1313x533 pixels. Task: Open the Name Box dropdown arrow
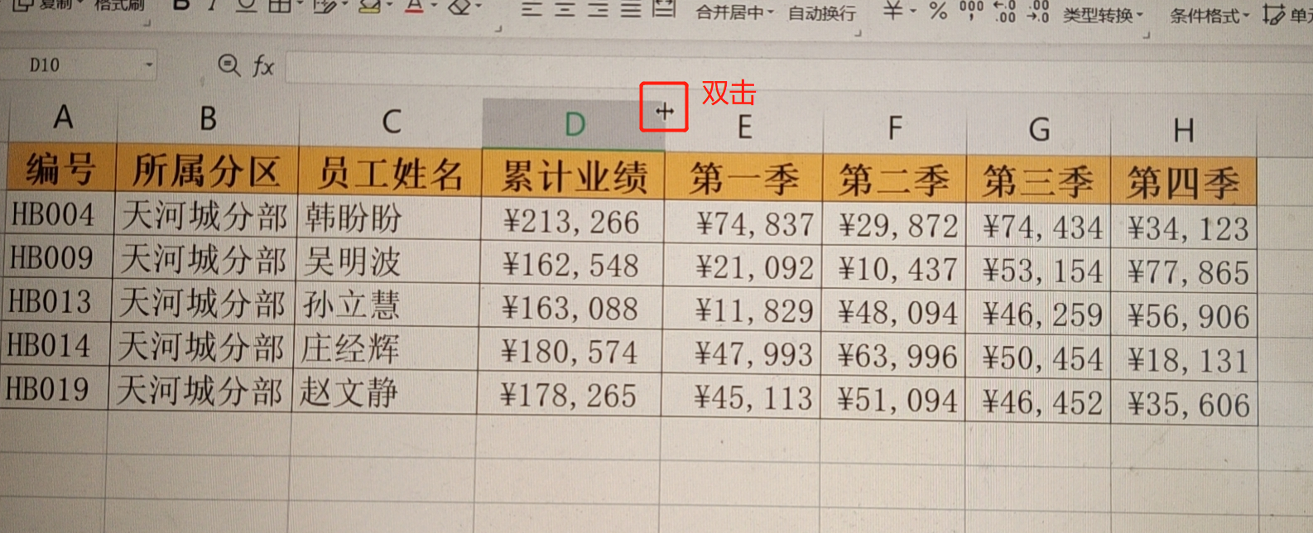149,65
